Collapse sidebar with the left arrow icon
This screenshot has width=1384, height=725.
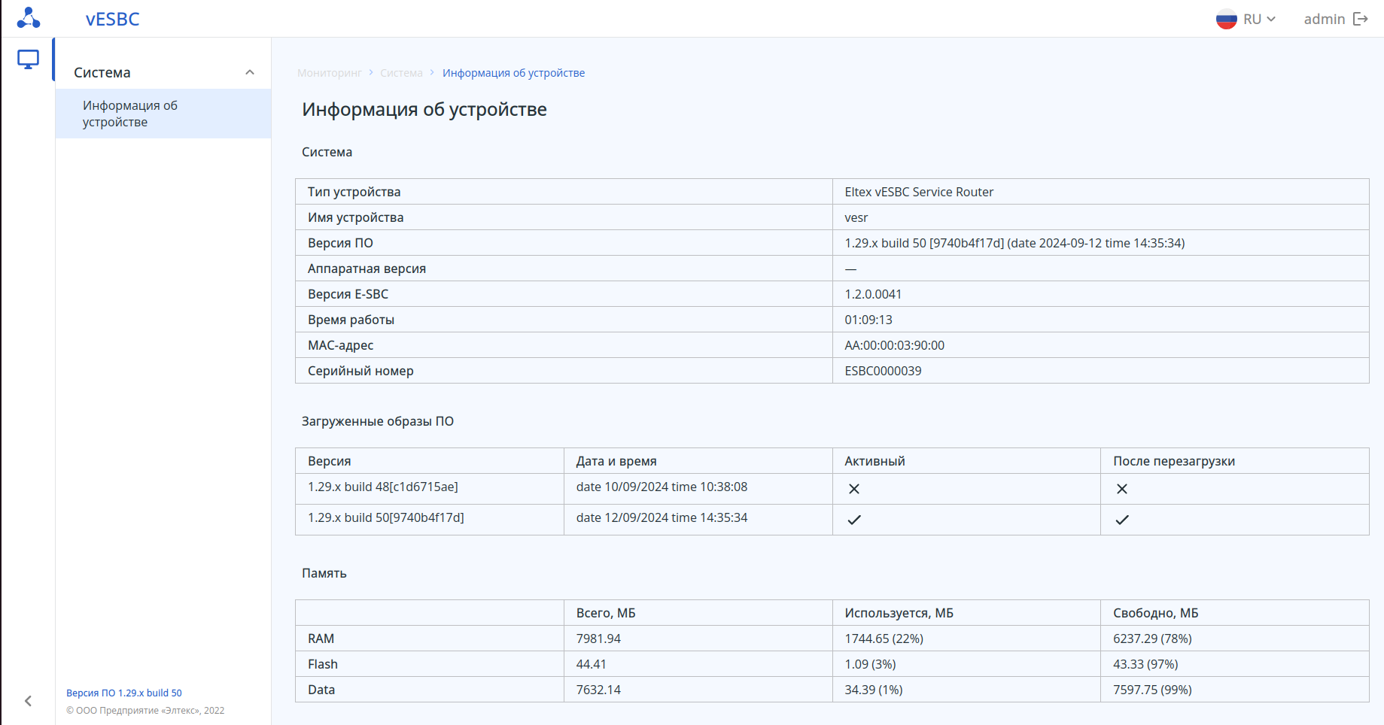[28, 701]
